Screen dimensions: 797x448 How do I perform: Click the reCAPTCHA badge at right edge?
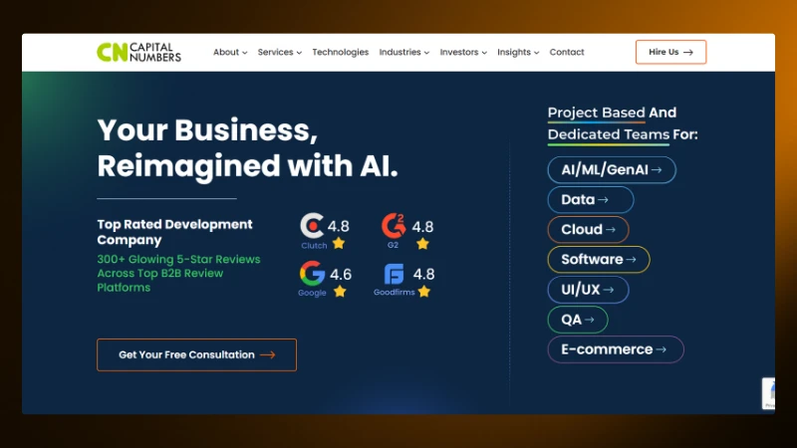click(x=768, y=393)
